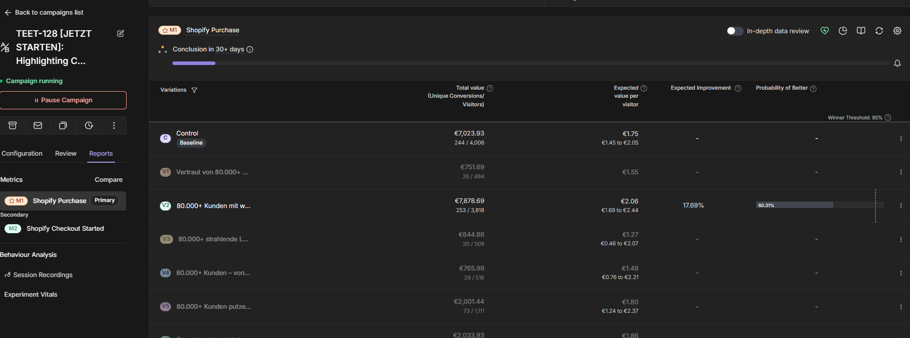Click the refresh report icon
Screen dimensions: 910x338
point(879,31)
